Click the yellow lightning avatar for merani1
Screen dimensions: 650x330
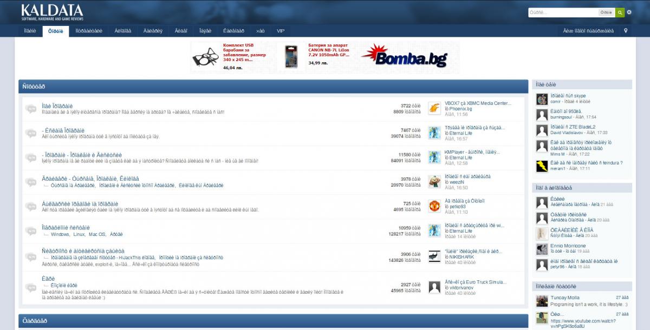tap(542, 166)
